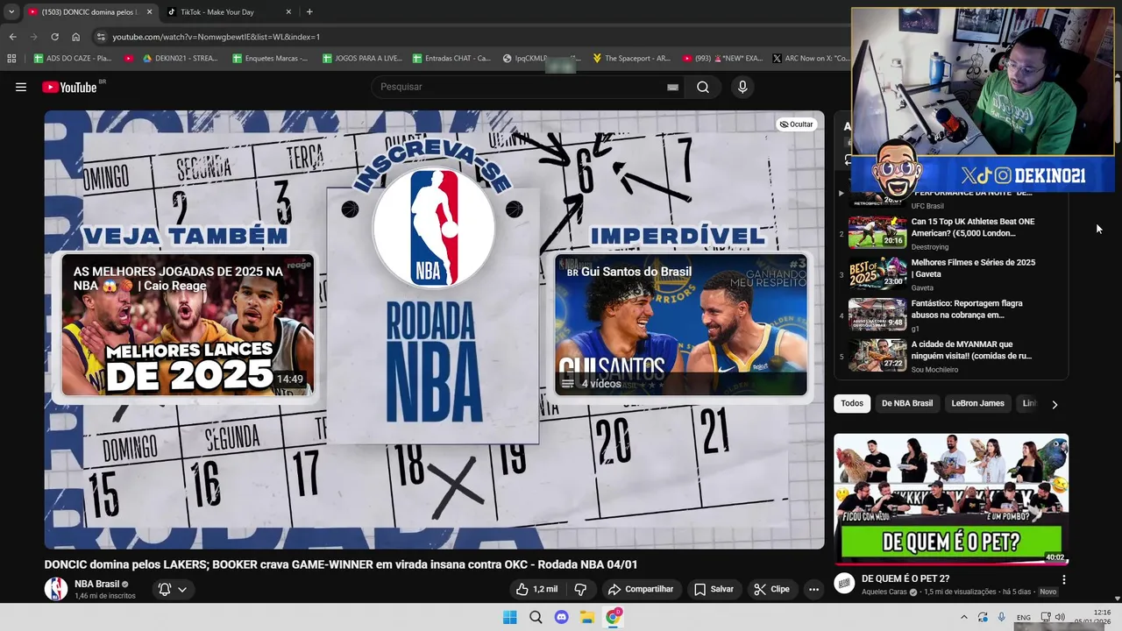This screenshot has width=1122, height=631.
Task: Subscribe via the NBA logo circle on end screen
Action: 434,228
